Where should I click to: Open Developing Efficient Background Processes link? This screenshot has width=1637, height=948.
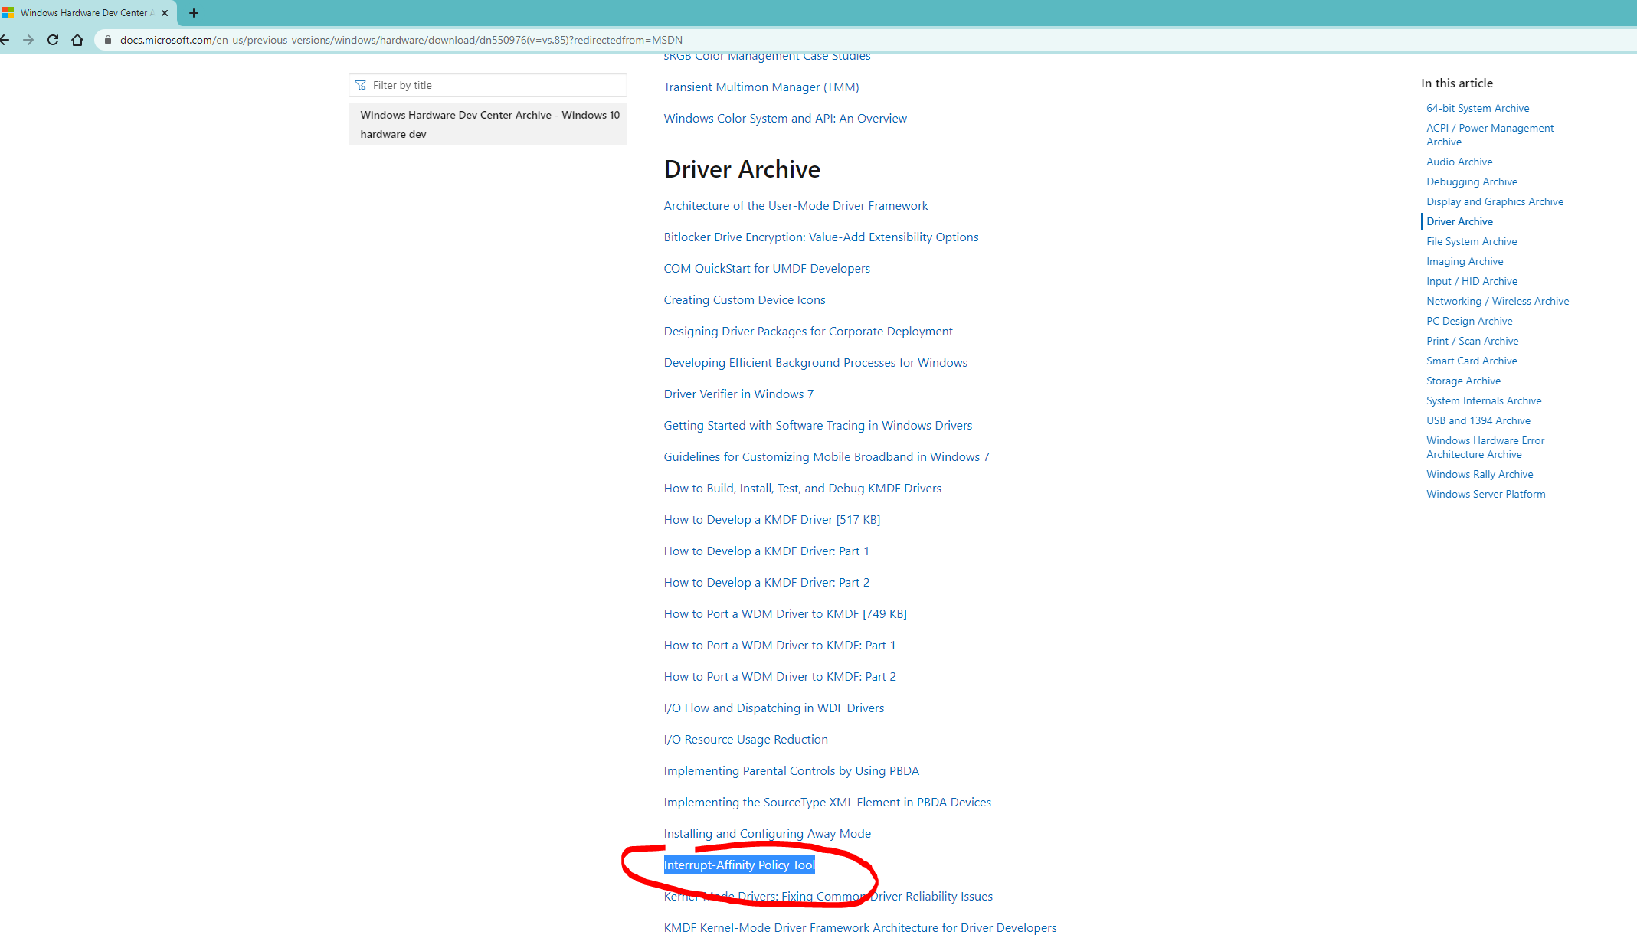tap(816, 363)
